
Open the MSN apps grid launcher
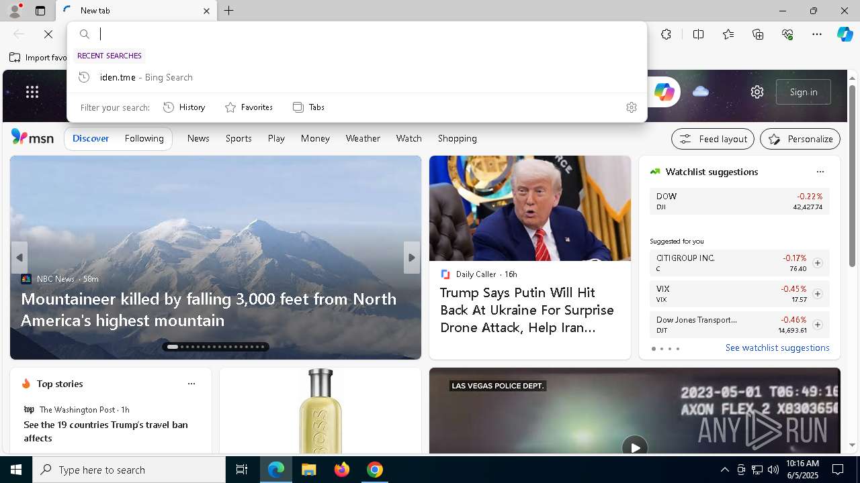click(32, 92)
